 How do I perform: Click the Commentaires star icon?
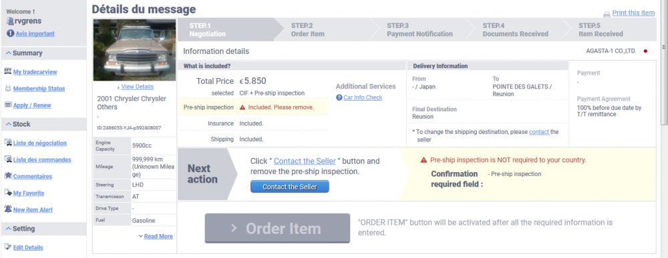pyautogui.click(x=7, y=176)
